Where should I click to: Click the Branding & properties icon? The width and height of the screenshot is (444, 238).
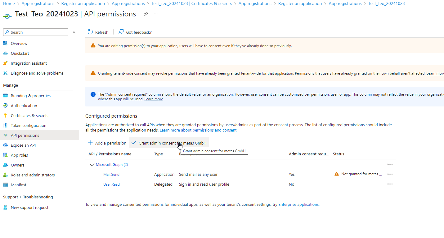5,96
